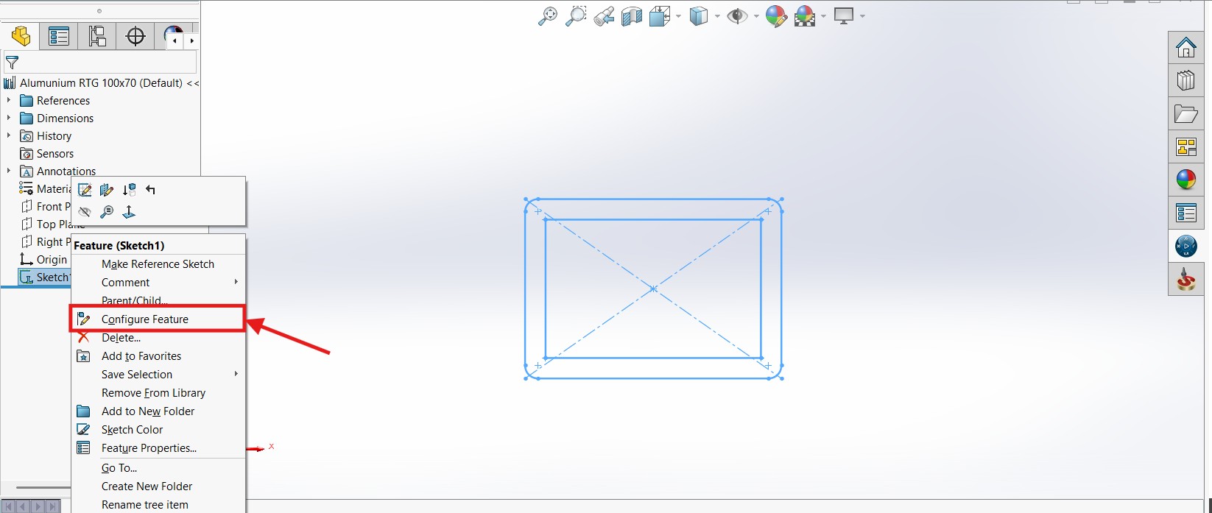Image resolution: width=1212 pixels, height=513 pixels.
Task: Choose Configure Feature from the context menu
Action: pyautogui.click(x=145, y=319)
